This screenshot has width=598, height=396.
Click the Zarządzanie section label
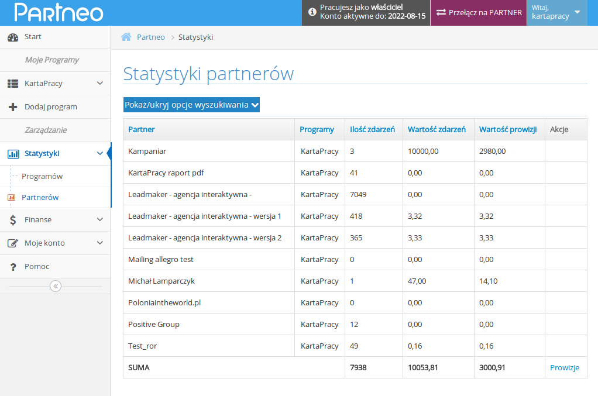pos(46,130)
